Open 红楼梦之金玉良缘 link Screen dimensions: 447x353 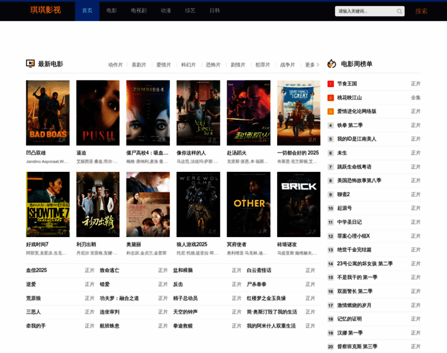coord(266,298)
